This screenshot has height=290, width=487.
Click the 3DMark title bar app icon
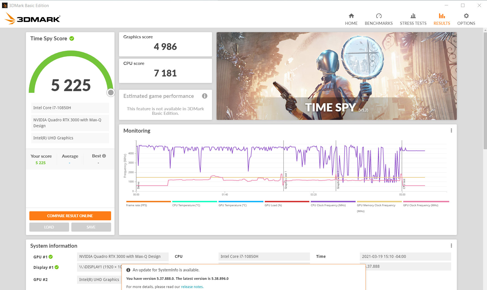5,5
